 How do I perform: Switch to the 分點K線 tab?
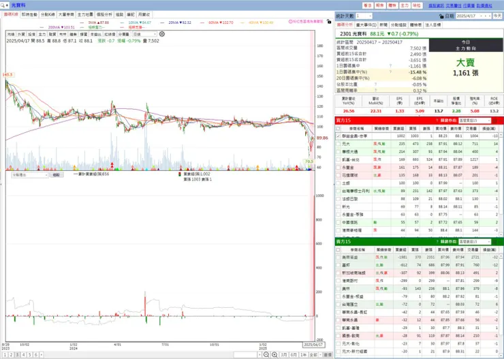tap(48, 14)
